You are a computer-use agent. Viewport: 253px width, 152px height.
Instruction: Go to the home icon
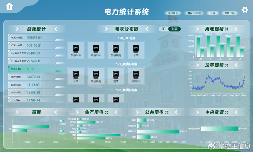point(9,7)
